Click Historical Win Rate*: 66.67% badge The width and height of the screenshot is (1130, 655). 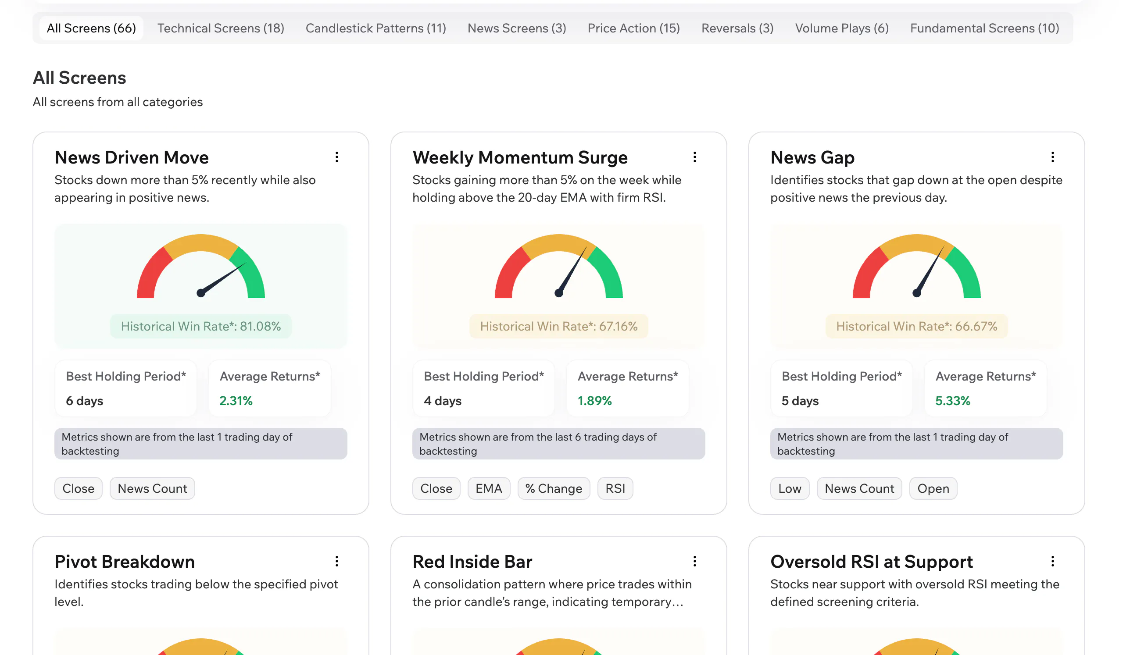(916, 326)
